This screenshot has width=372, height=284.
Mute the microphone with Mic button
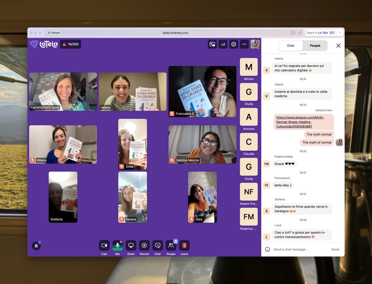117,245
